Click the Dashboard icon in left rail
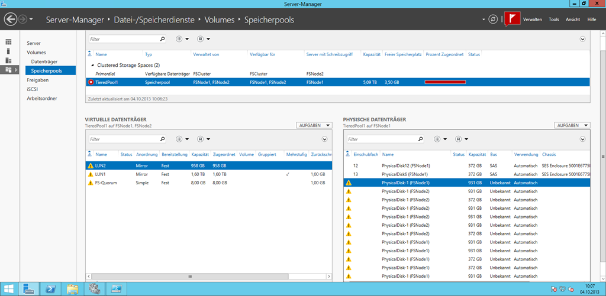Screen dimensions: 606x296 point(8,42)
